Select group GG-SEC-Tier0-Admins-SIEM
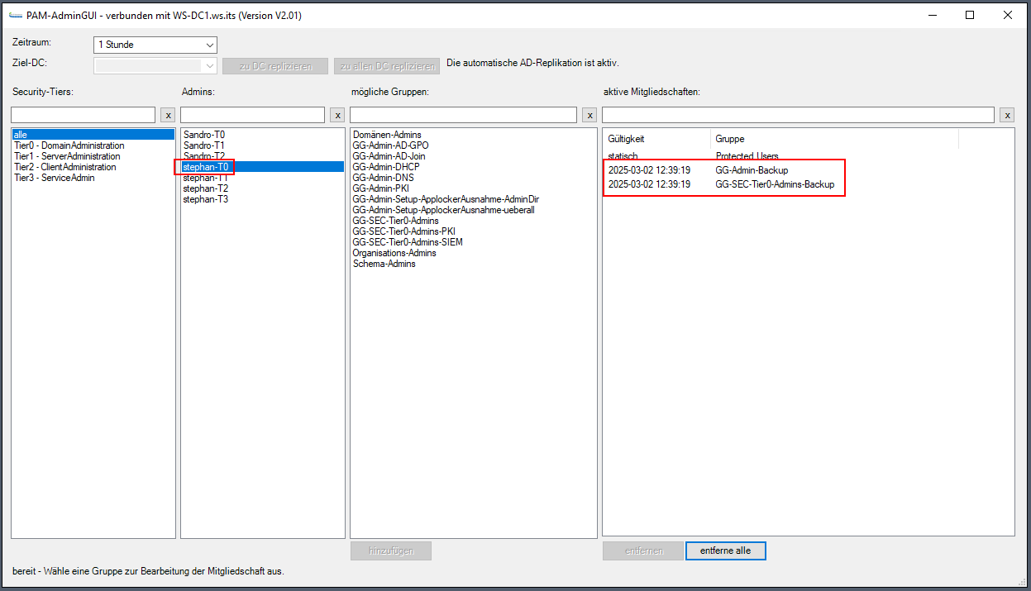This screenshot has height=591, width=1031. [x=474, y=242]
